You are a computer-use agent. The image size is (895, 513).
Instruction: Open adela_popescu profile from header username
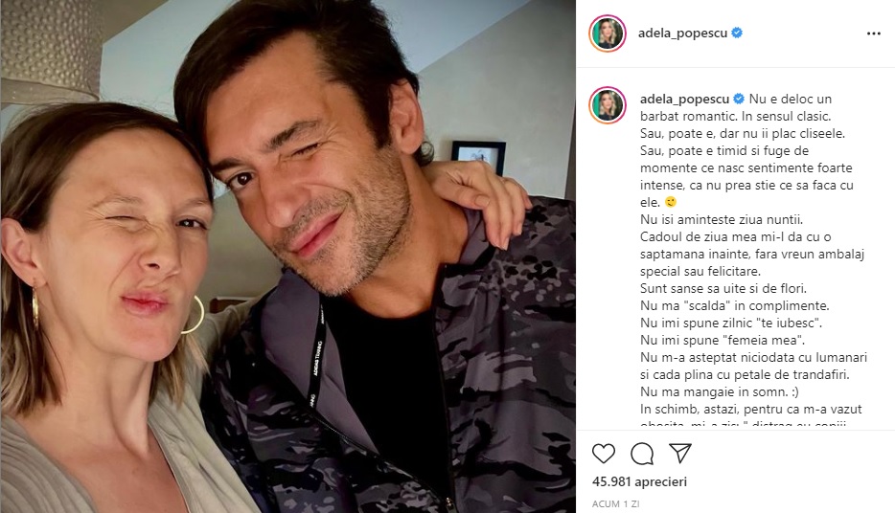coord(682,33)
